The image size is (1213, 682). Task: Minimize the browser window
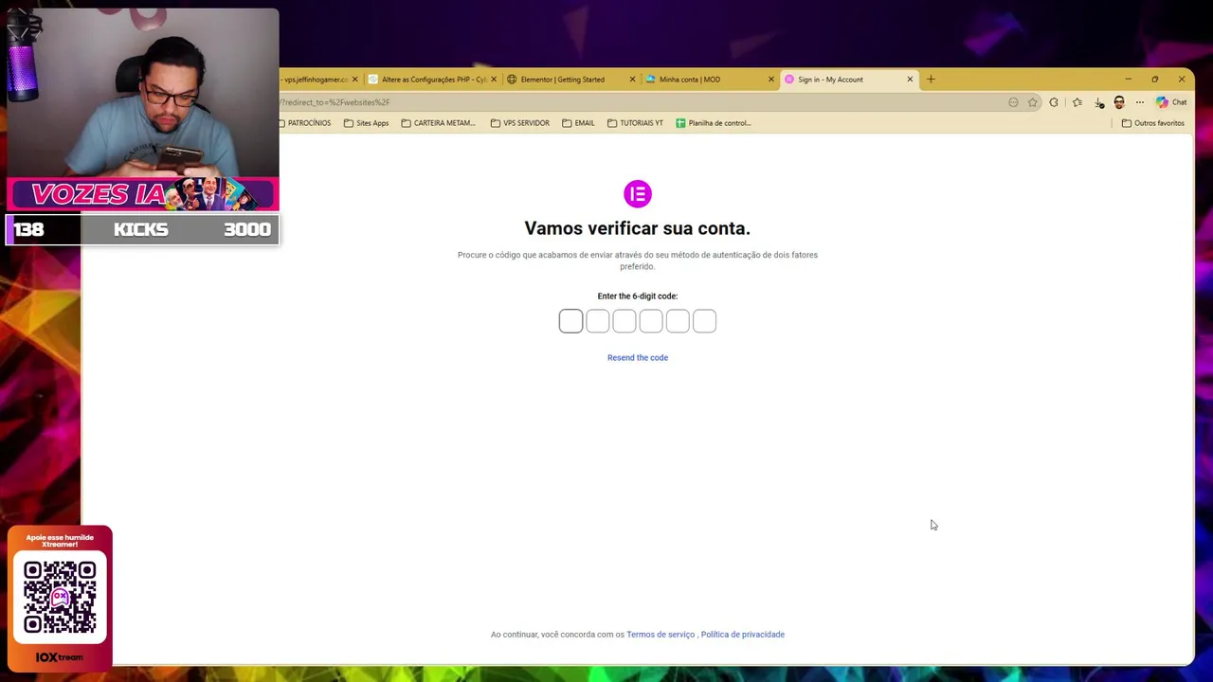pyautogui.click(x=1128, y=80)
